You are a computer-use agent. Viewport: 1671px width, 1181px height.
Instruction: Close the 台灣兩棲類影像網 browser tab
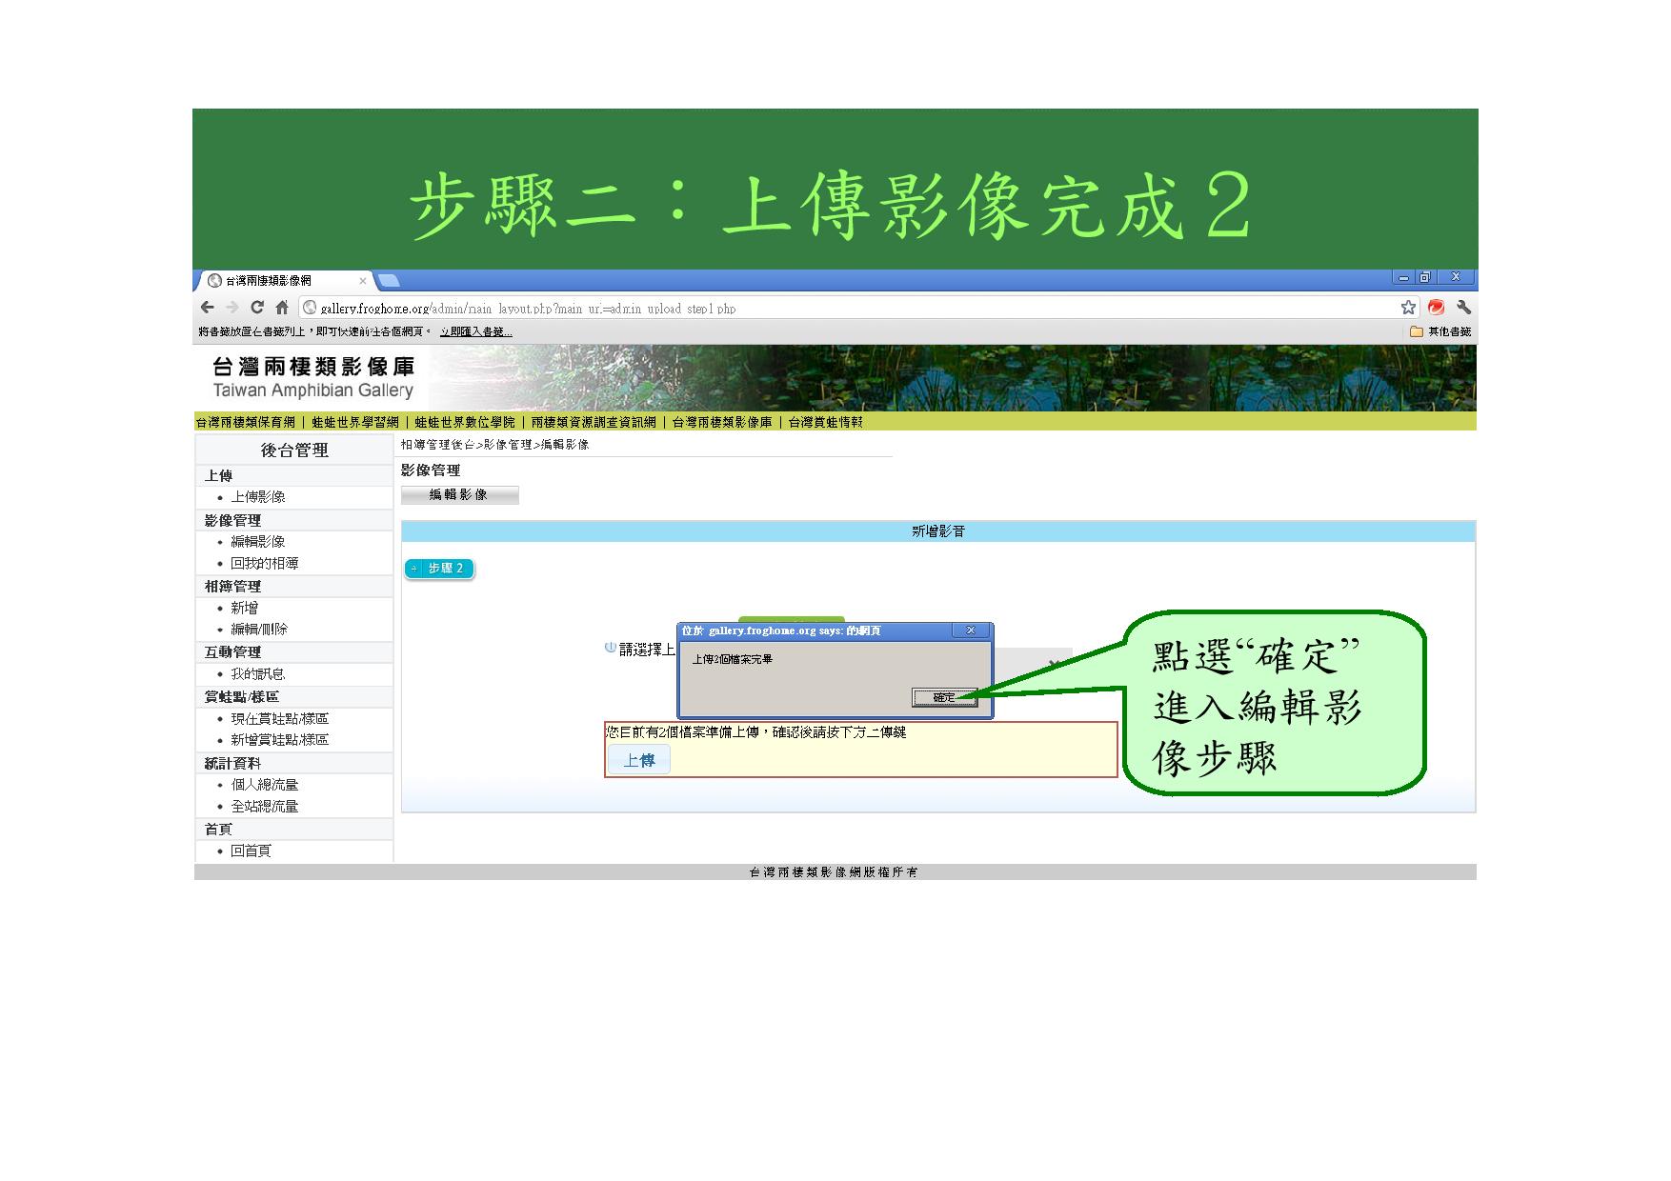click(362, 281)
